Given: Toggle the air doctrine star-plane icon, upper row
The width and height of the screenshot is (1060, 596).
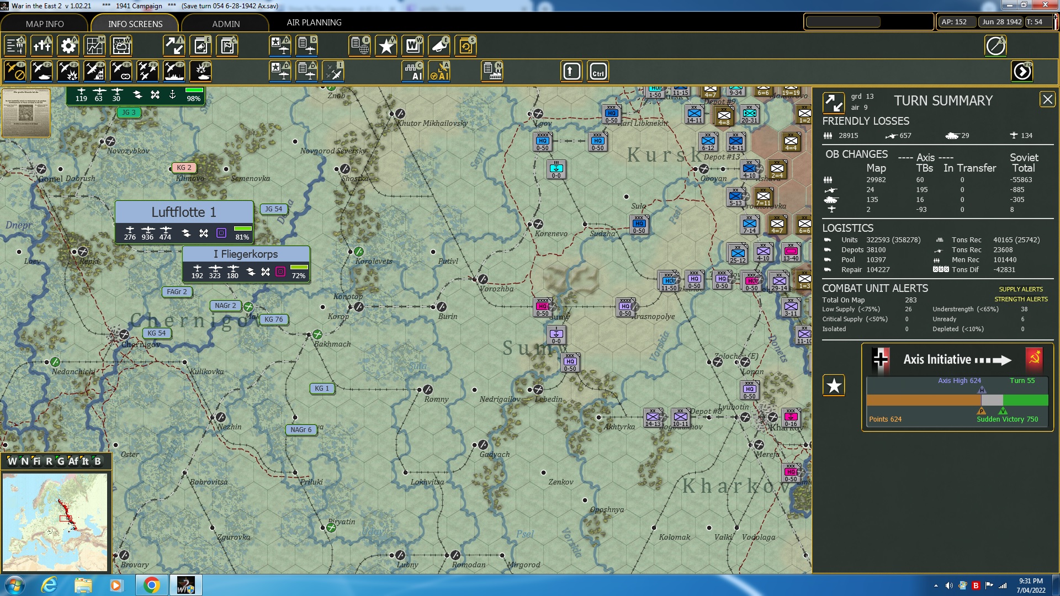Looking at the screenshot, I should 280,46.
